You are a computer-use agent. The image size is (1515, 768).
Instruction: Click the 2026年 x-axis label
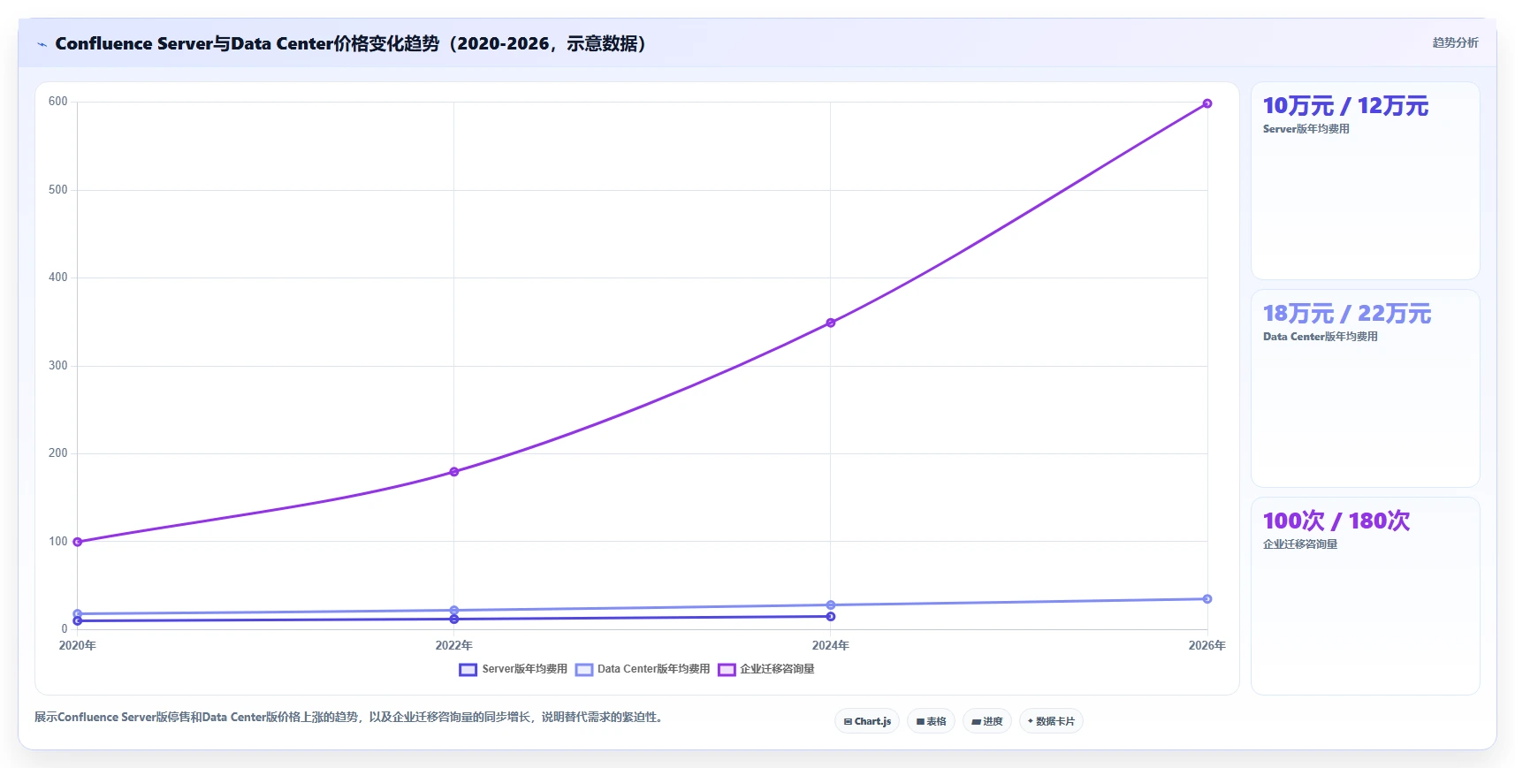point(1207,646)
